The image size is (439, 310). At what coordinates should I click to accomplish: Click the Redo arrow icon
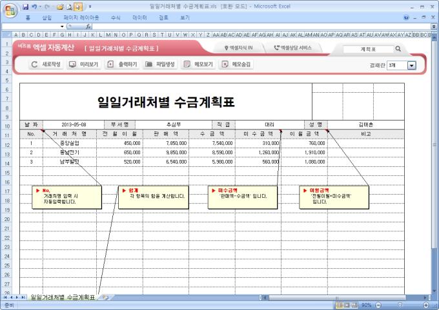(x=47, y=6)
